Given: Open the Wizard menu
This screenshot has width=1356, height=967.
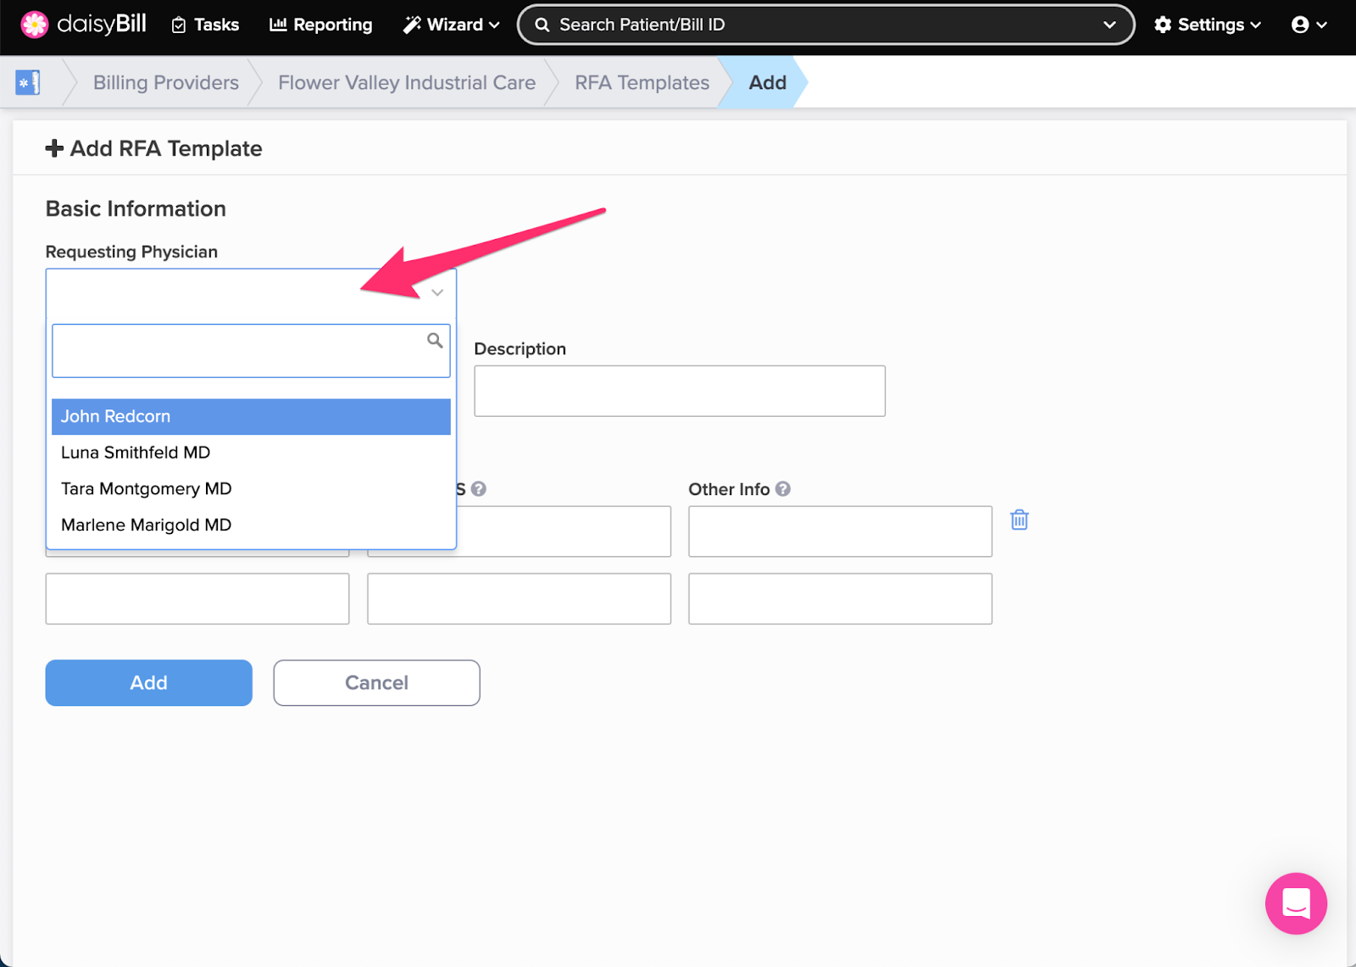Looking at the screenshot, I should point(451,25).
